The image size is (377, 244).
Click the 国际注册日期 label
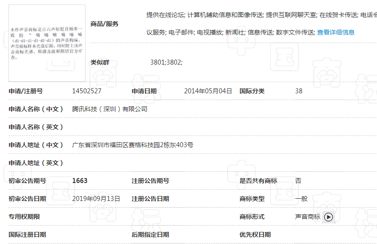(27, 235)
